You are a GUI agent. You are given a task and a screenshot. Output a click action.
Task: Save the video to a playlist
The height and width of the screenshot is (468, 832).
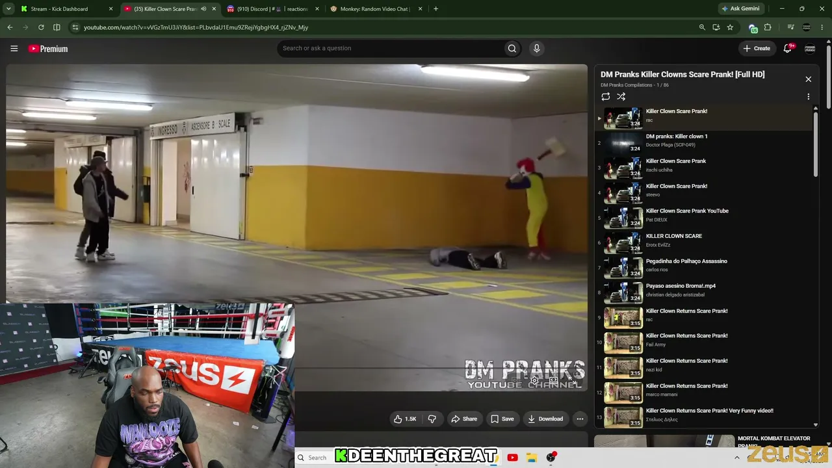tap(502, 419)
